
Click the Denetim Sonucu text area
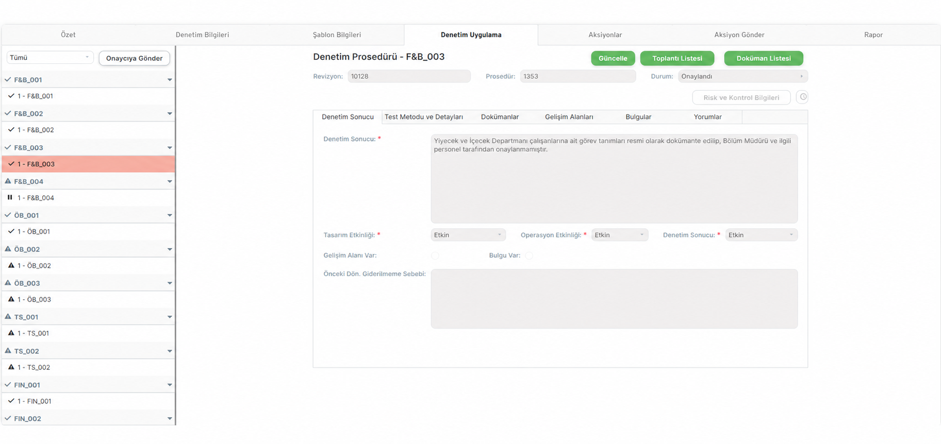click(x=614, y=179)
